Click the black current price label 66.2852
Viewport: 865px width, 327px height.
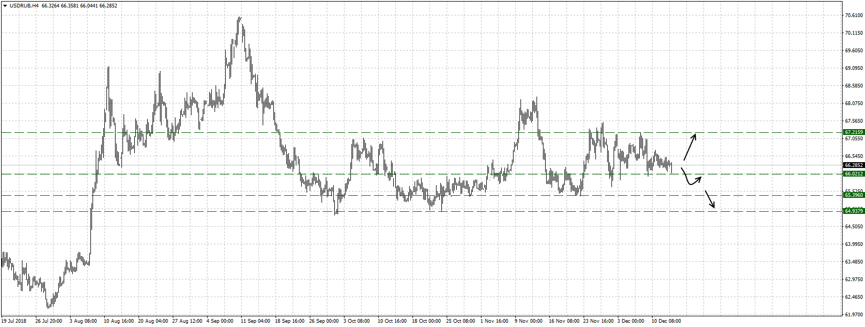[x=853, y=165]
